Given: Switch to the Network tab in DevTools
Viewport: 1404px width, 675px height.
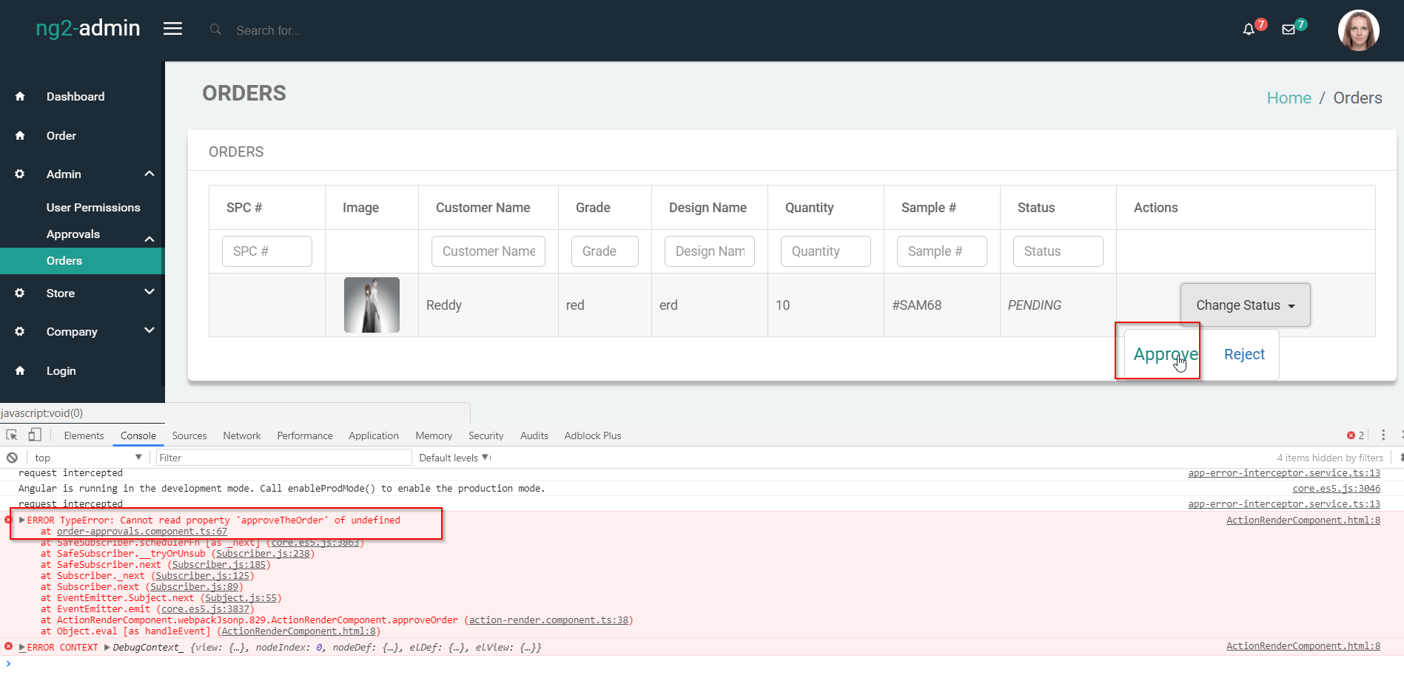Looking at the screenshot, I should point(241,435).
